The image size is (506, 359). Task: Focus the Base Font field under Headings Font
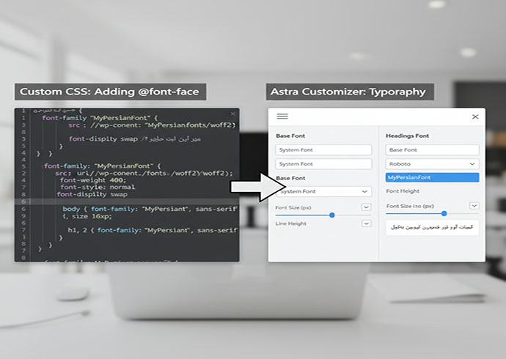(432, 150)
